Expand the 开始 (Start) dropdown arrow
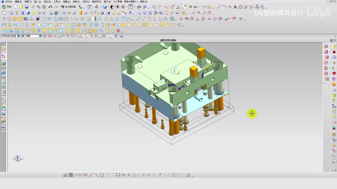Image resolution: width=337 pixels, height=189 pixels. click(x=12, y=7)
